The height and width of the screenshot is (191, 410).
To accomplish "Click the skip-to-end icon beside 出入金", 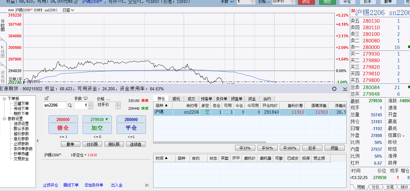I will click(147, 185).
